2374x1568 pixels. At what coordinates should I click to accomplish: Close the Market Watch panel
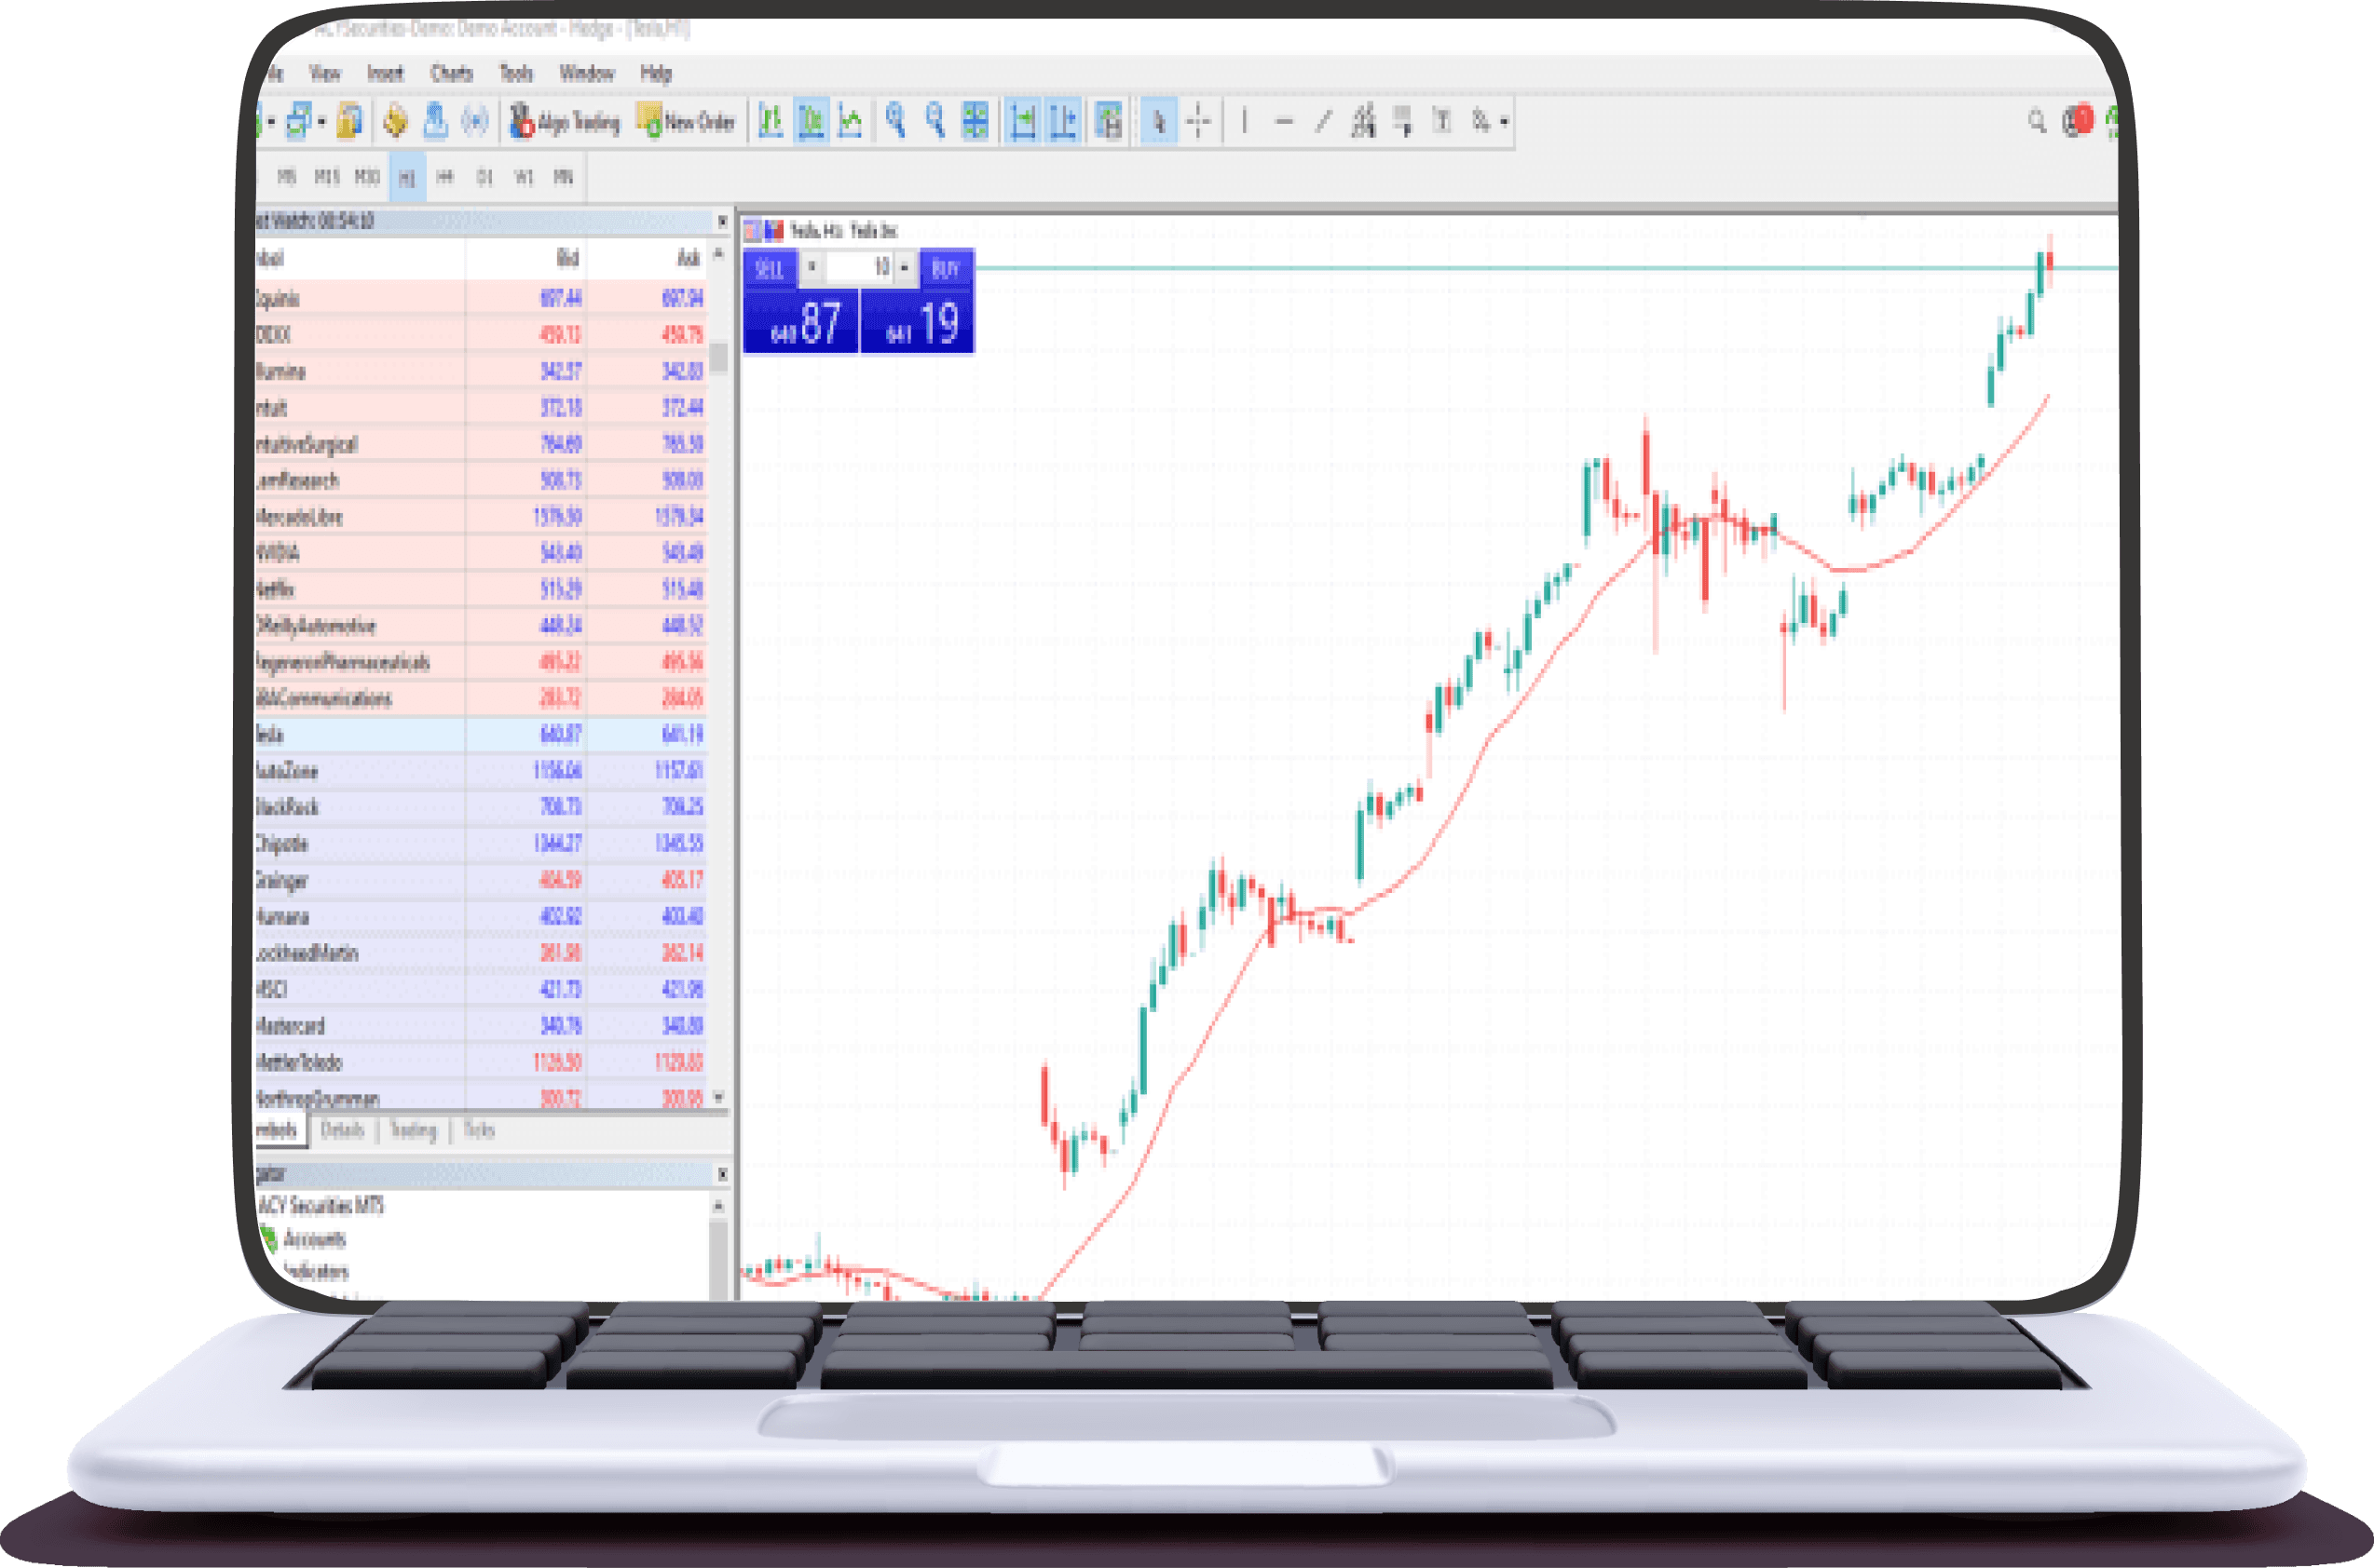(722, 220)
